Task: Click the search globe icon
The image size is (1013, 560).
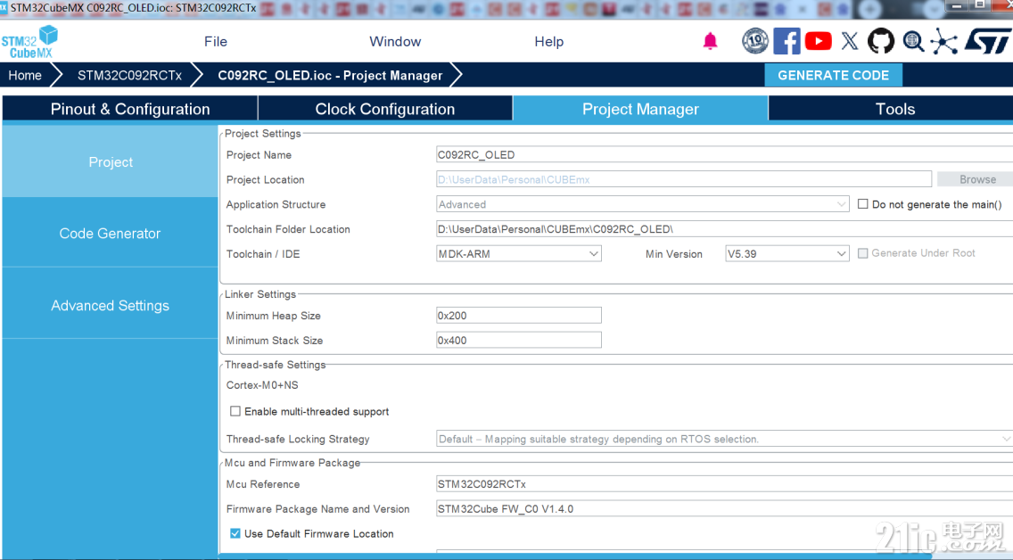Action: click(913, 41)
